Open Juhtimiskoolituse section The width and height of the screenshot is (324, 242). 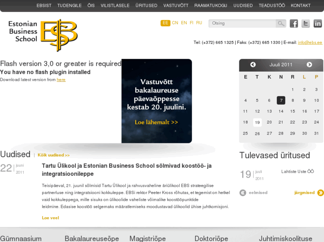pyautogui.click(x=286, y=238)
